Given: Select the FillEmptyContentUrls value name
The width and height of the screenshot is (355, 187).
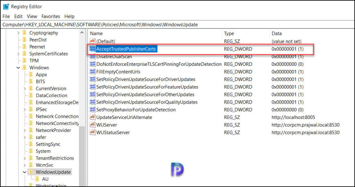Looking at the screenshot, I should (118, 72).
